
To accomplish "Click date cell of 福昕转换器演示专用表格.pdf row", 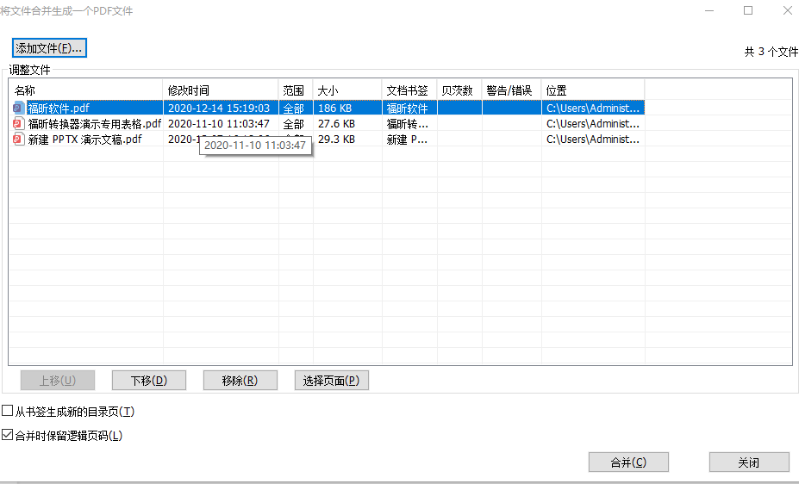I will (219, 124).
